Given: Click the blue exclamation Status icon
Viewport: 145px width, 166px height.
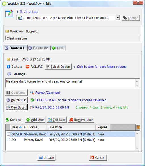Looking at the screenshot, I should 8,67.
